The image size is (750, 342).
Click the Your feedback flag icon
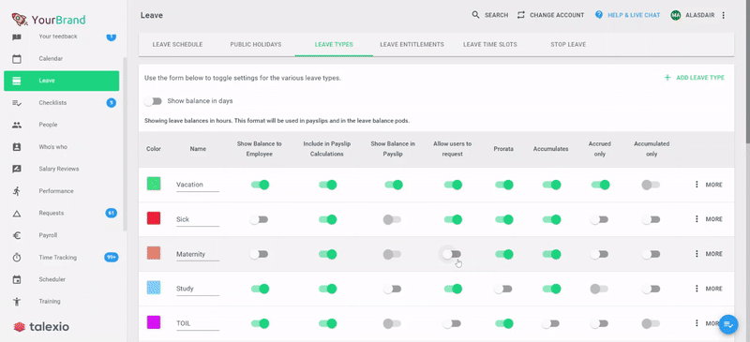[x=17, y=37]
